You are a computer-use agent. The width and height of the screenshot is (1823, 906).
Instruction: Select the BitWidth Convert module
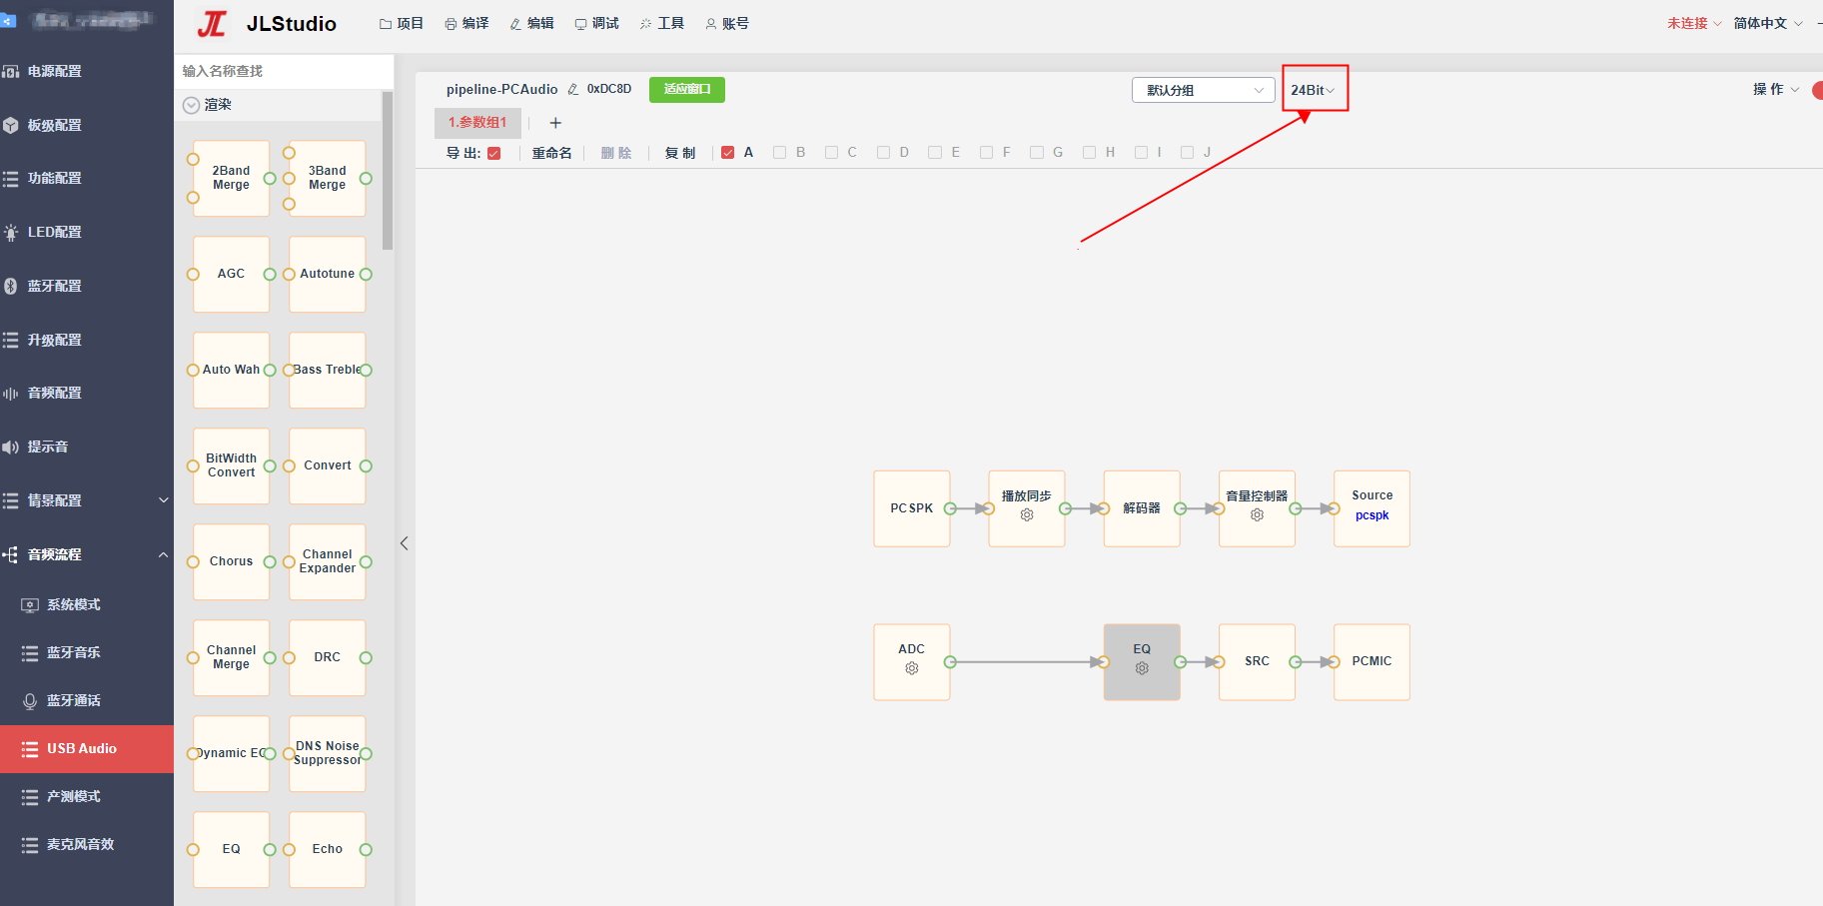point(232,466)
